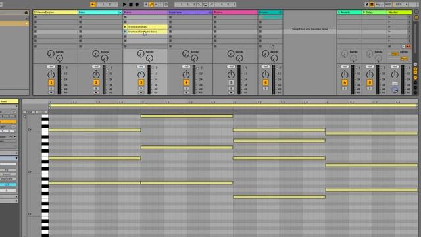Select the B Delay return track header
This screenshot has height=237, width=421.
pos(374,13)
